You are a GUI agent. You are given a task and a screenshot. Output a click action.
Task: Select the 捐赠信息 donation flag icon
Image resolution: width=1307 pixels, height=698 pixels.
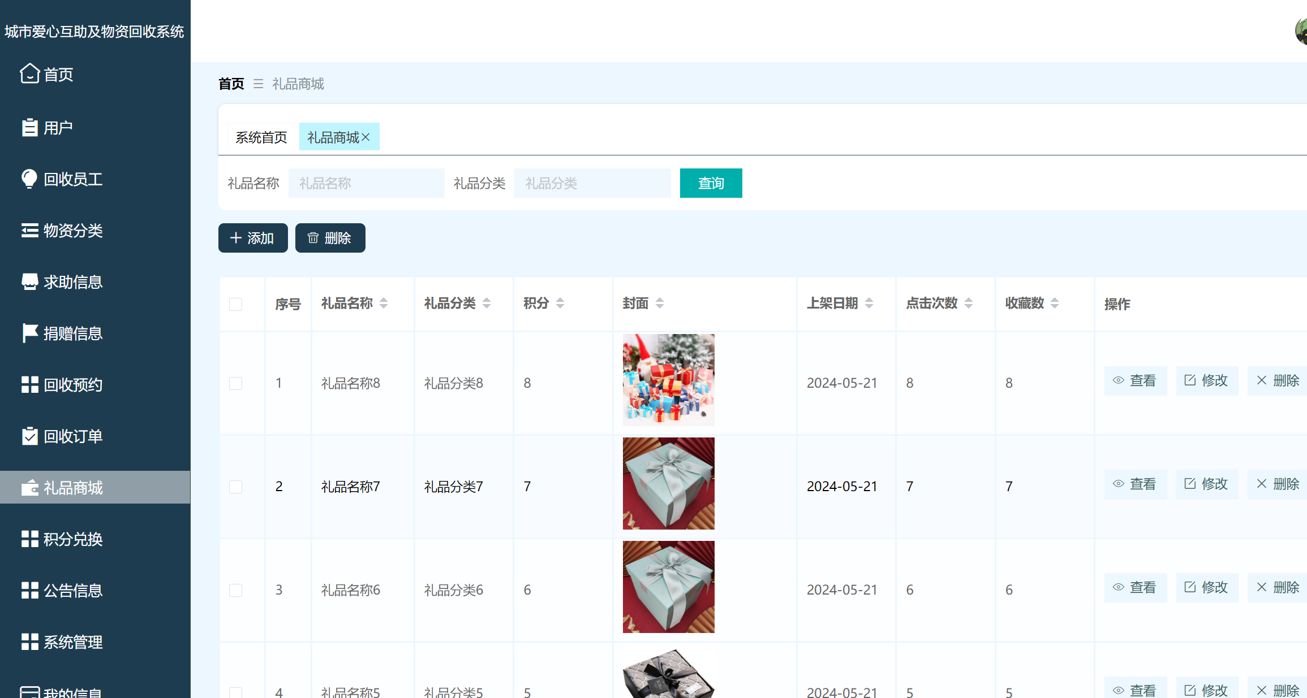29,333
